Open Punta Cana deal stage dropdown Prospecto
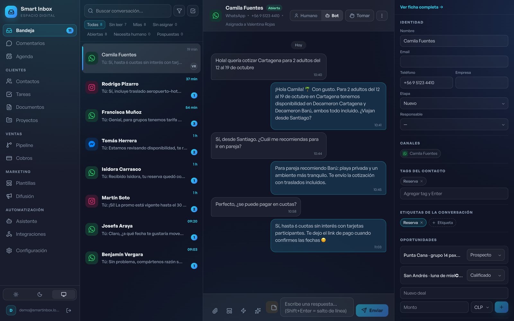 click(x=485, y=255)
